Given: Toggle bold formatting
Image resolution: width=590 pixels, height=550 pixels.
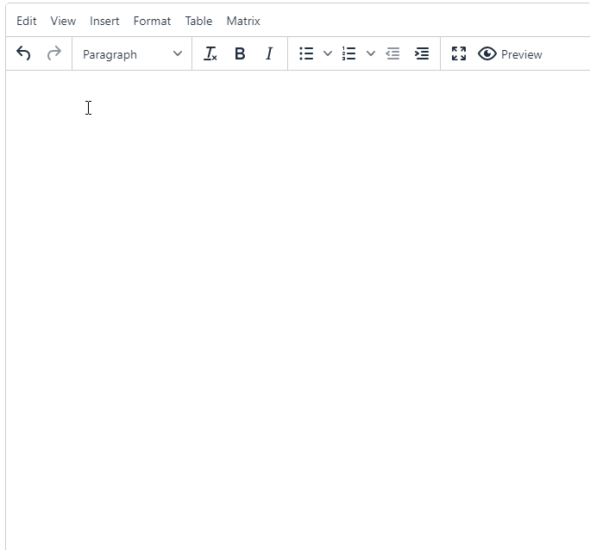Looking at the screenshot, I should [x=240, y=53].
